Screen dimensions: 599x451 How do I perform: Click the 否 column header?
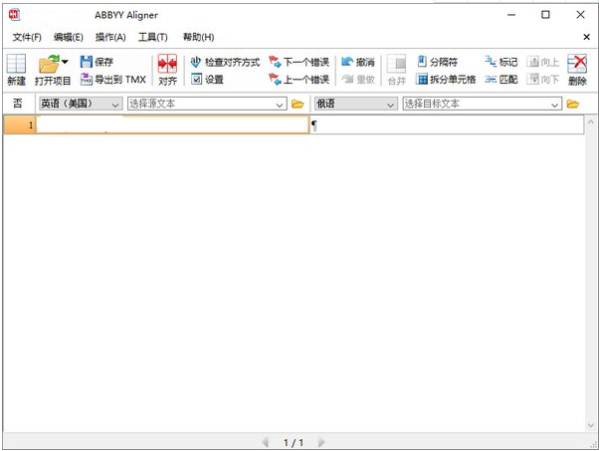click(x=18, y=104)
